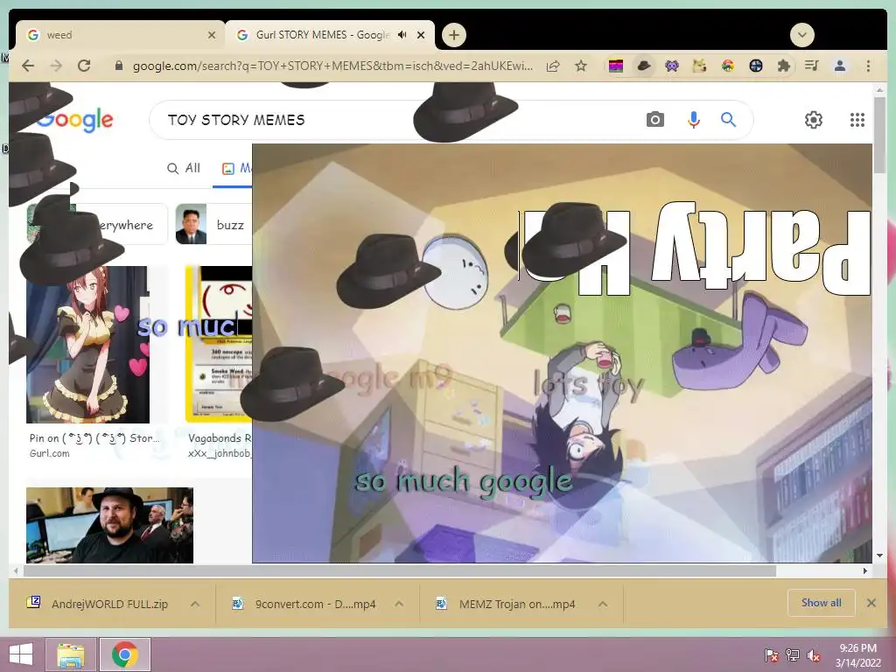Open File Explorer from the taskbar
This screenshot has height=672, width=896.
71,654
